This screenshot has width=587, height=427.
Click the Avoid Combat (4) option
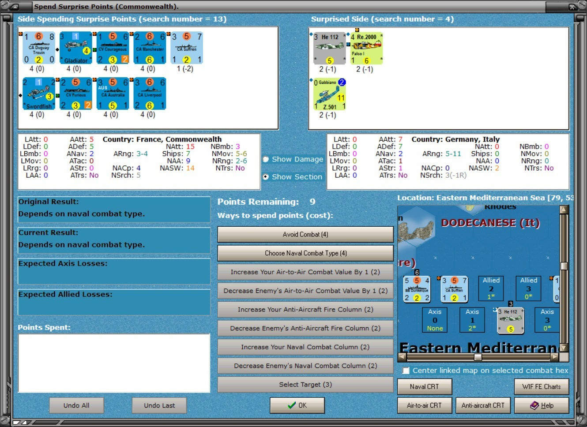[305, 235]
